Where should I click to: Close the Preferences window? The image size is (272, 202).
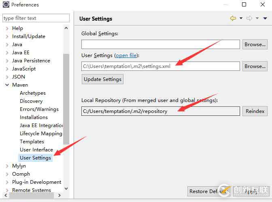(263, 4)
